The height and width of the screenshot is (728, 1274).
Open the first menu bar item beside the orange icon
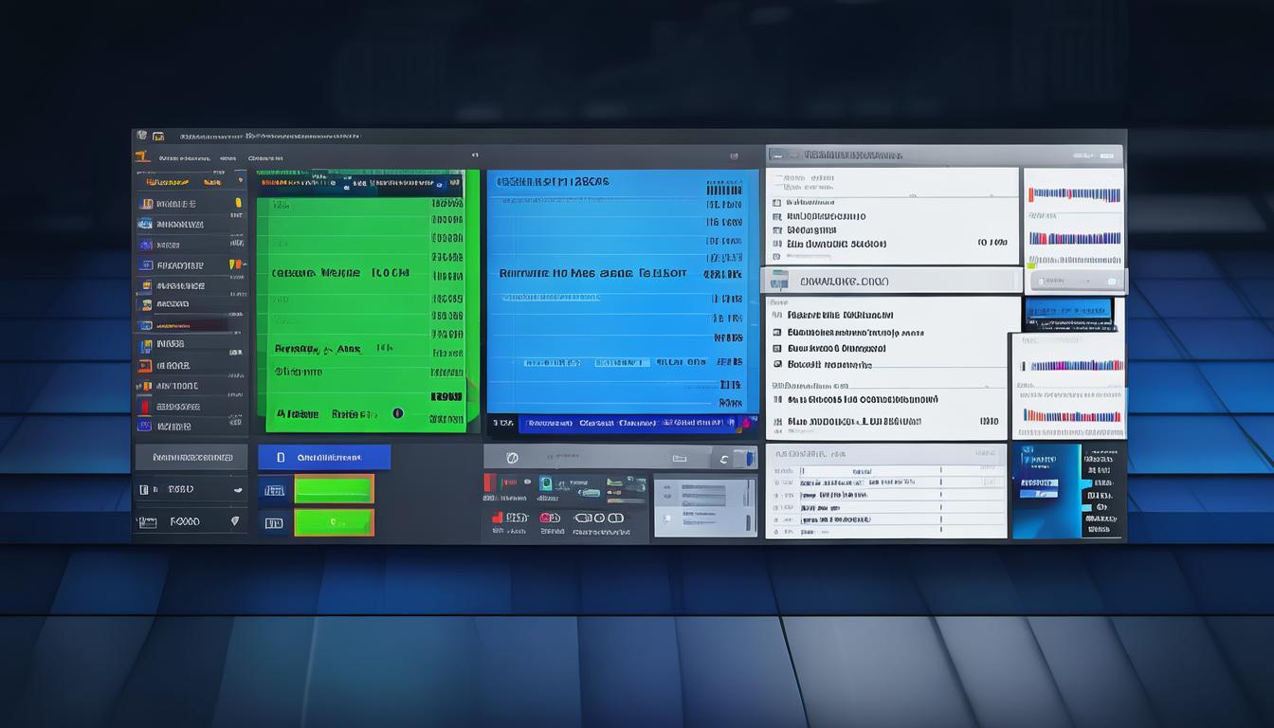[x=184, y=158]
